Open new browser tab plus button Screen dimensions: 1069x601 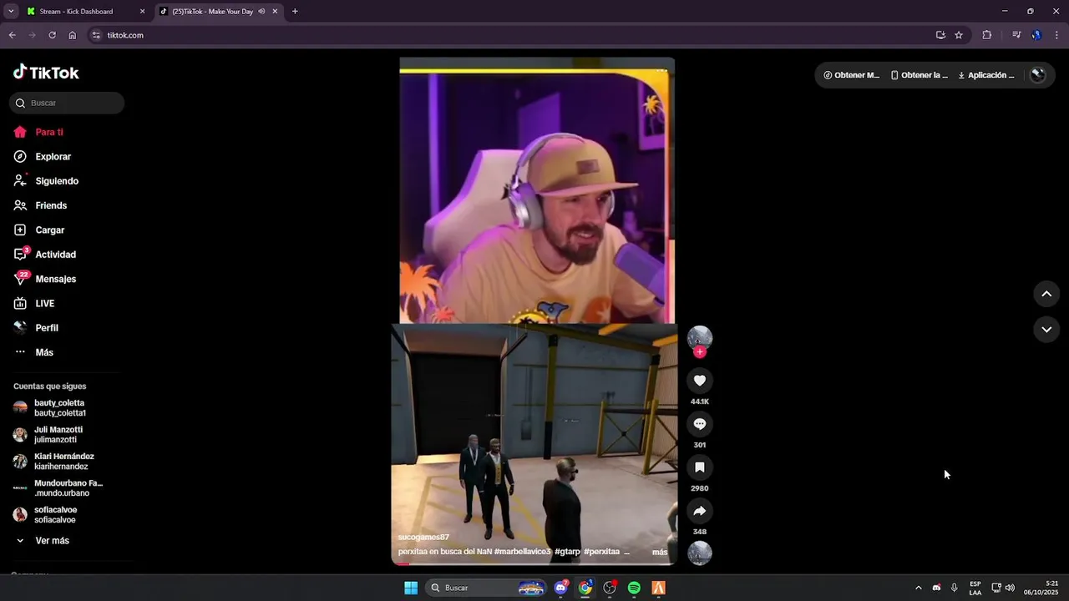point(295,12)
